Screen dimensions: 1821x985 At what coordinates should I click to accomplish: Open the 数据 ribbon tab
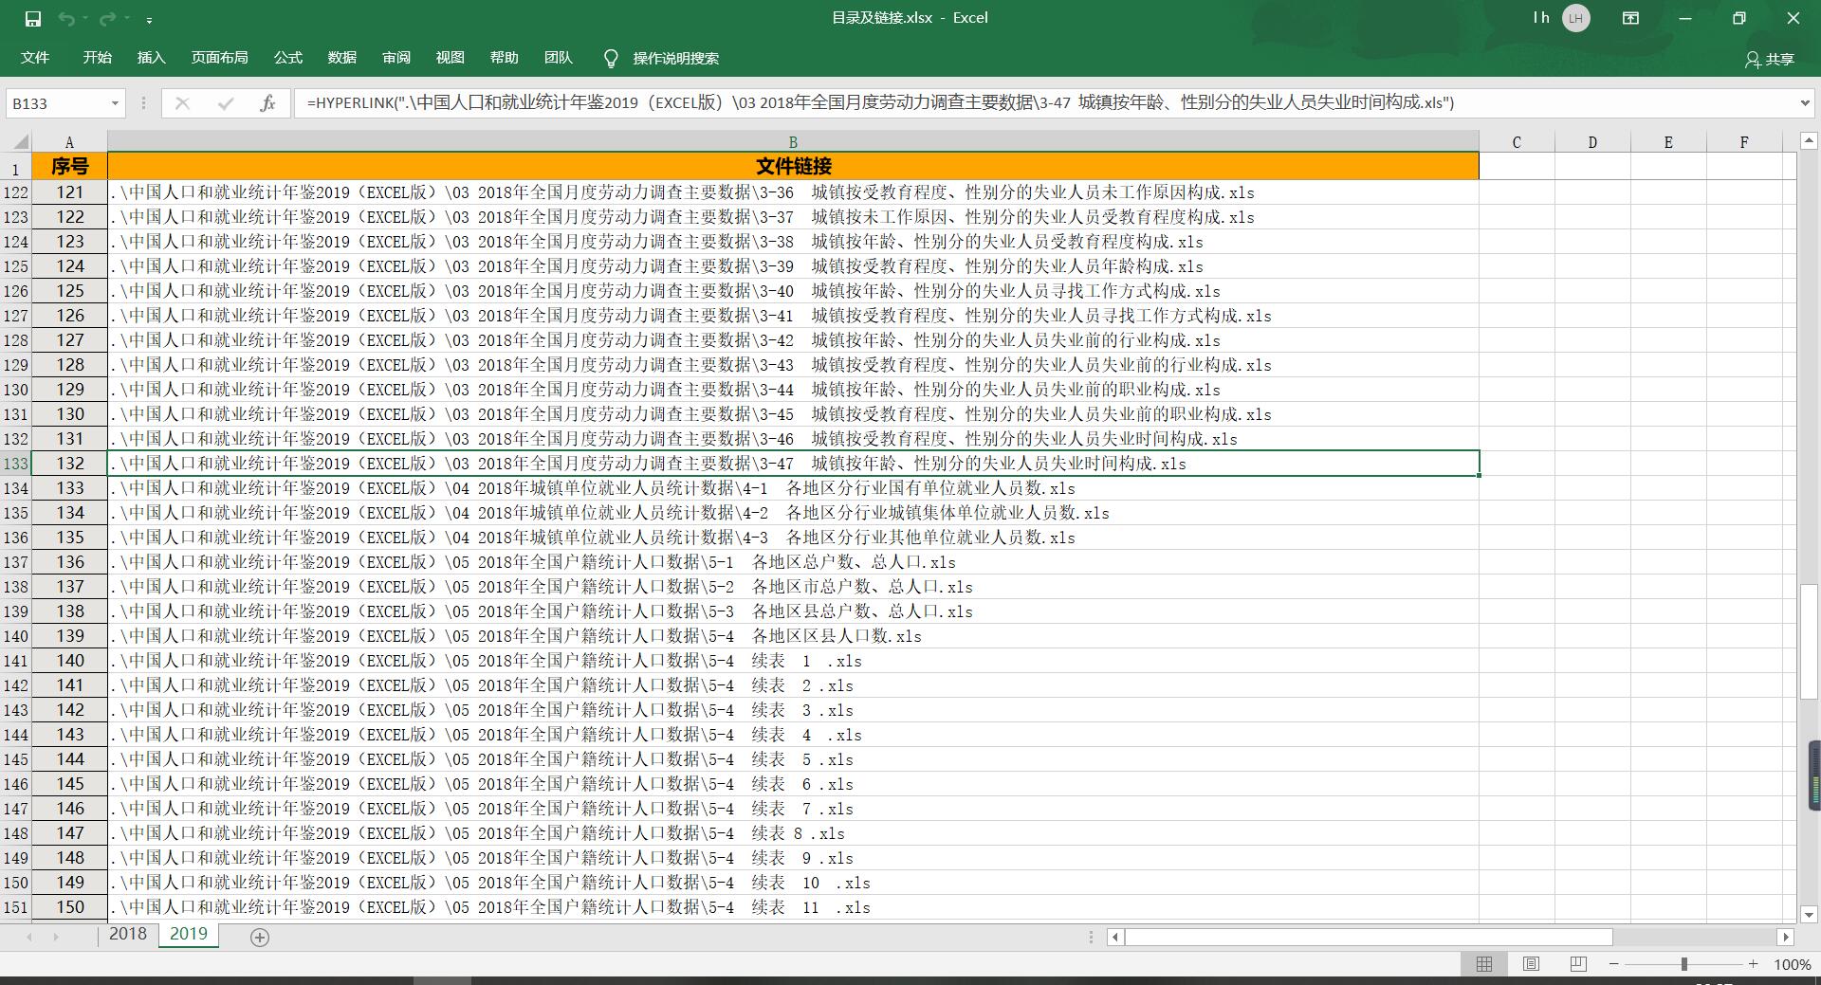(x=342, y=58)
